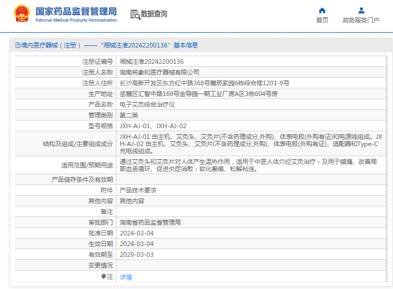Click the 管理类别 row label
The height and width of the screenshot is (289, 393).
point(101,115)
